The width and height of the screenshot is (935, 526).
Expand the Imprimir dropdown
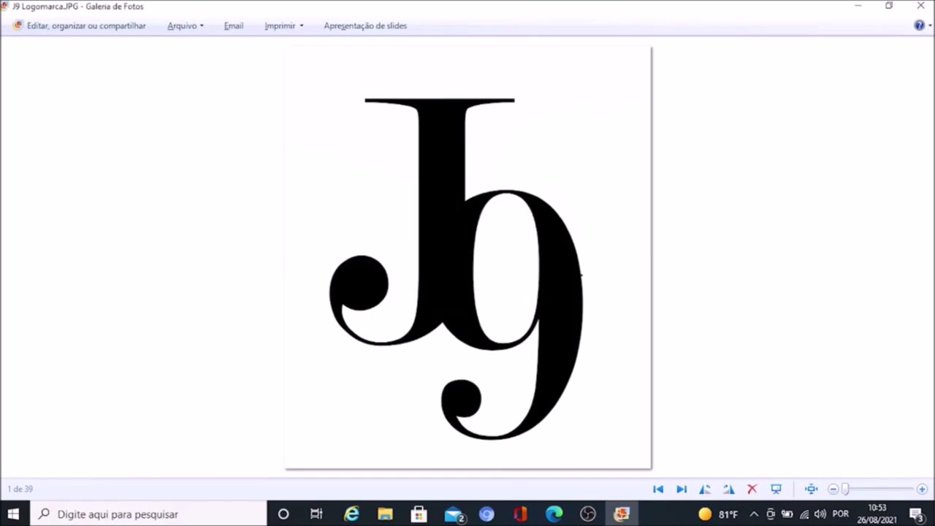click(283, 26)
